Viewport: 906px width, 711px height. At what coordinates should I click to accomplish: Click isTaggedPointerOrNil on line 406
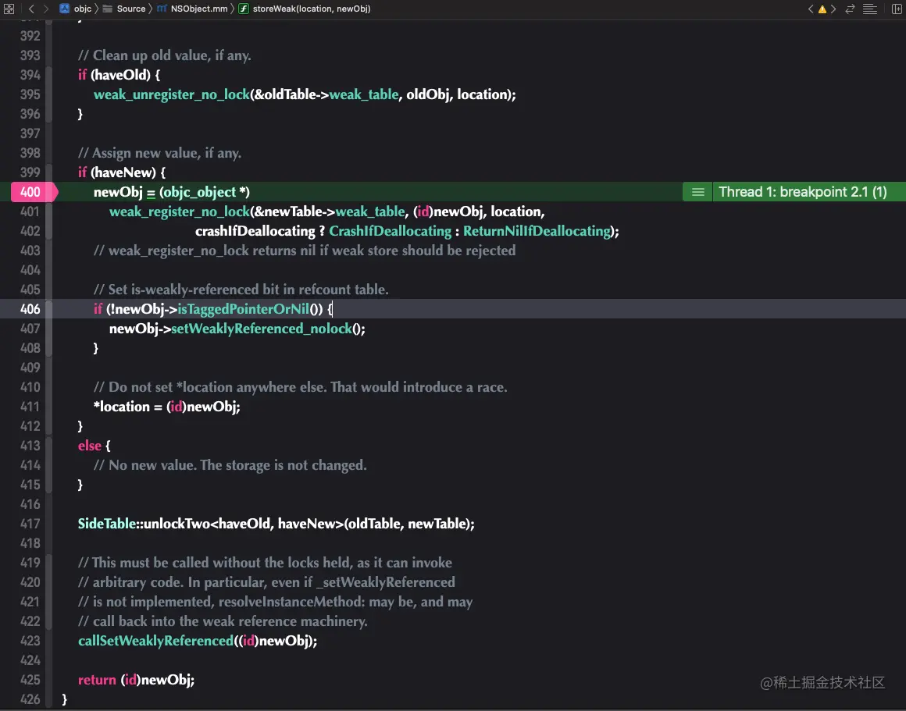(243, 309)
